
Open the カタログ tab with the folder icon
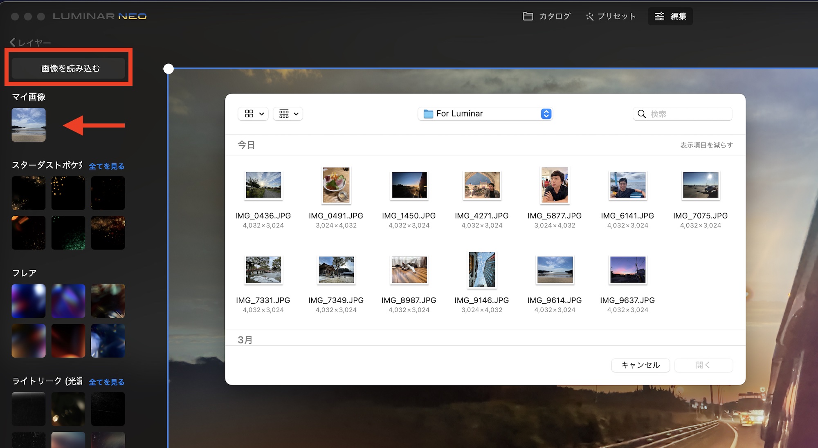[x=546, y=16]
